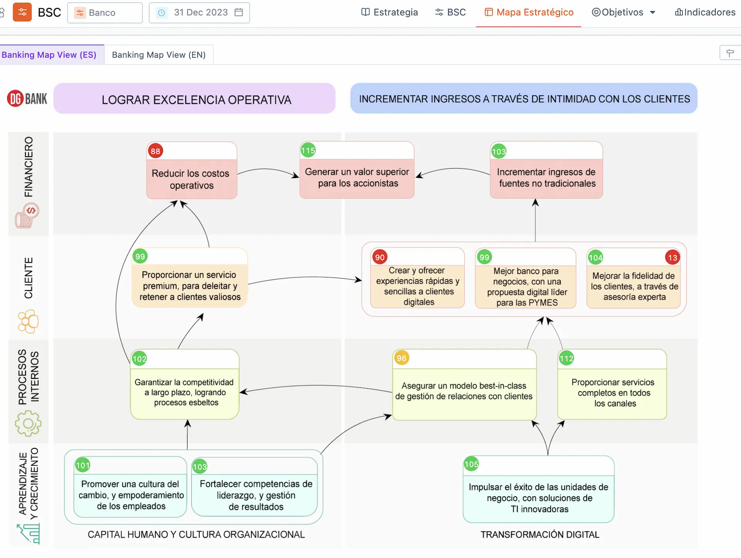Click green 104 score badge

pos(596,257)
